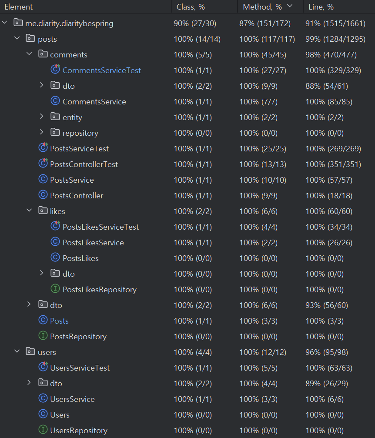Viewport: 375px width, 438px height.
Task: Expand the dto folder under users
Action: (x=29, y=382)
